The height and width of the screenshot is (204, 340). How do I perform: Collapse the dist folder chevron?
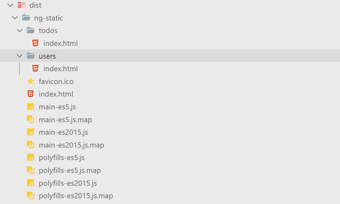tap(10, 5)
